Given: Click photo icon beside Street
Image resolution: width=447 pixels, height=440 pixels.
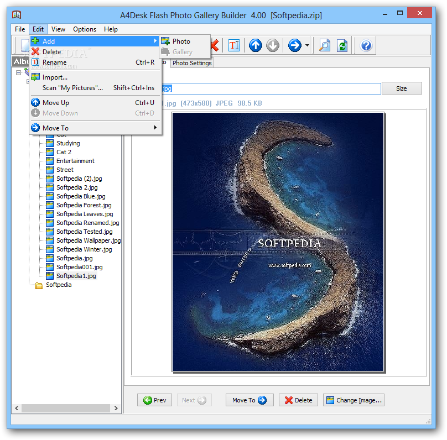Looking at the screenshot, I should tap(50, 170).
